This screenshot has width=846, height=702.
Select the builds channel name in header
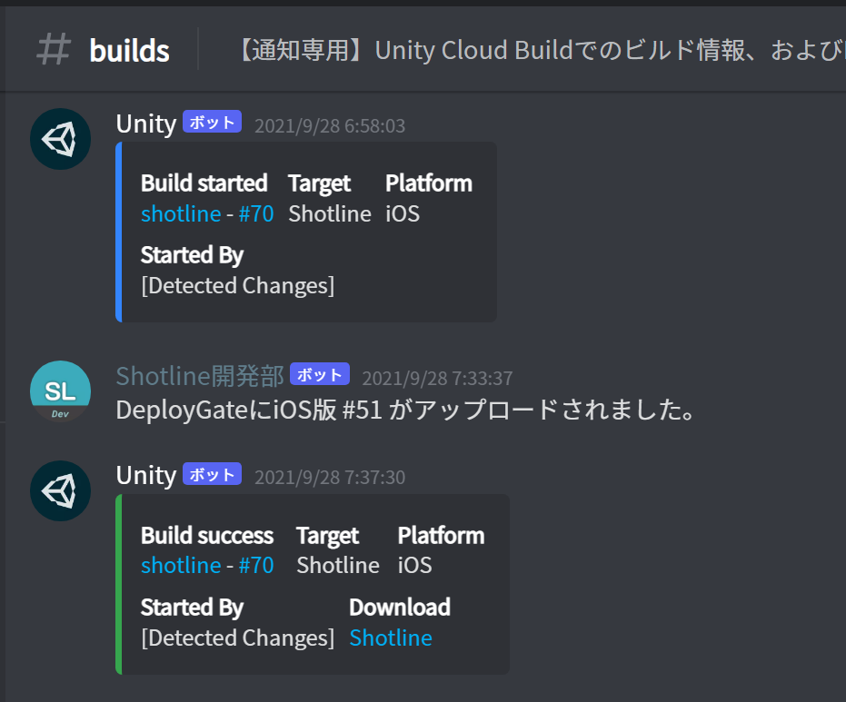click(x=129, y=51)
